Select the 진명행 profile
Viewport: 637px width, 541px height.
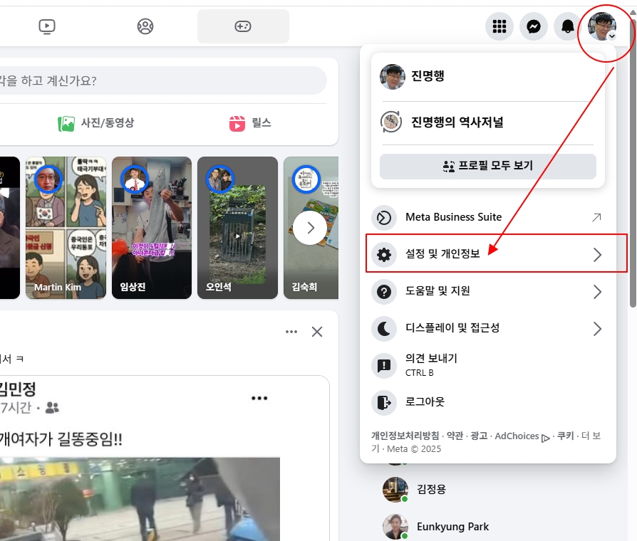[487, 76]
